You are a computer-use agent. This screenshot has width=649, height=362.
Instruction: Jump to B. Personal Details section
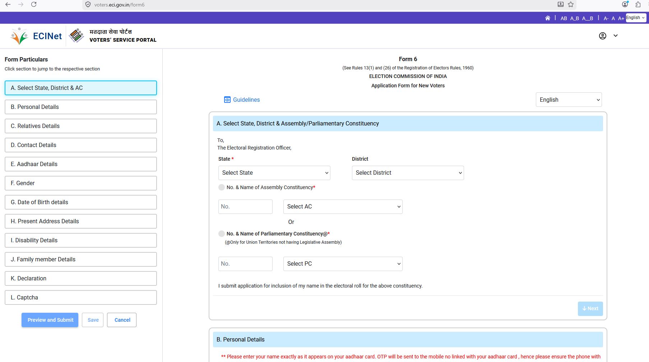pos(81,107)
